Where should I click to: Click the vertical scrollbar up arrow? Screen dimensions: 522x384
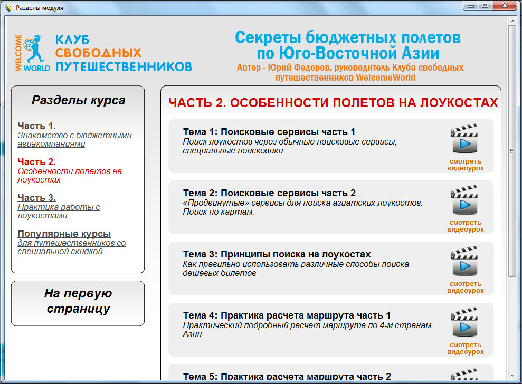pyautogui.click(x=512, y=21)
